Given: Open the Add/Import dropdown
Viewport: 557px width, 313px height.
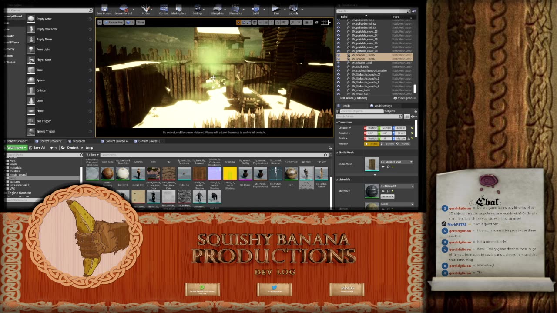Looking at the screenshot, I should (16, 147).
